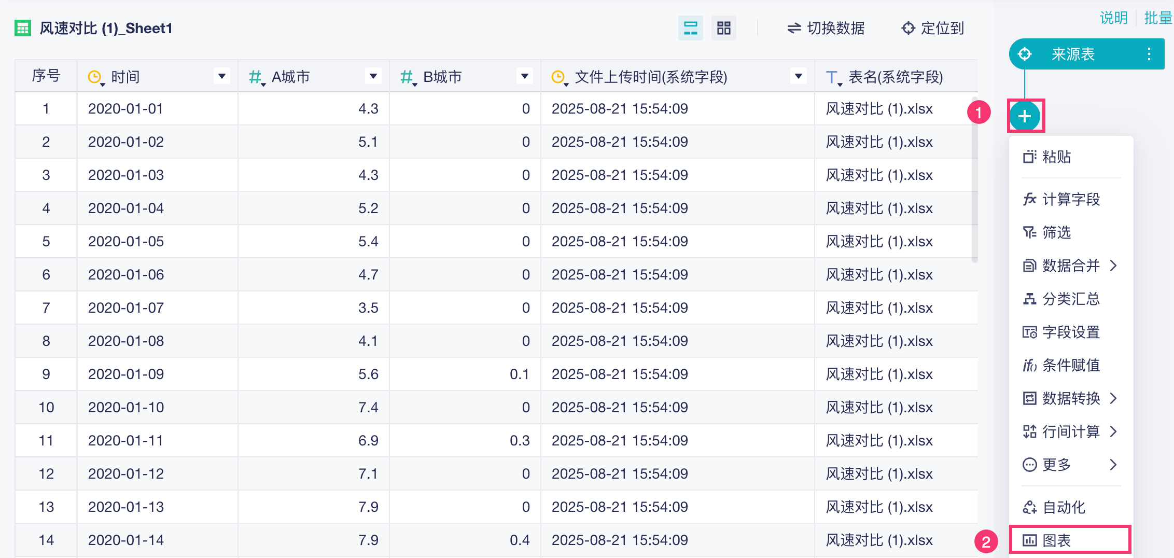This screenshot has width=1174, height=558.
Task: Choose 分类汇总 in the menu
Action: tap(1070, 299)
